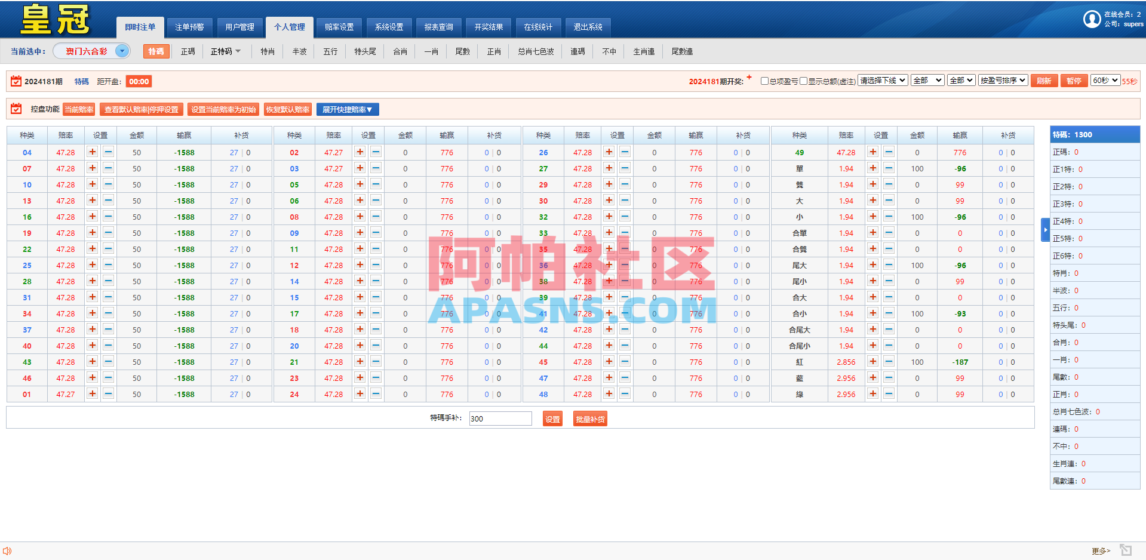Change refresh interval using the 60秒 dropdown

pyautogui.click(x=1105, y=79)
